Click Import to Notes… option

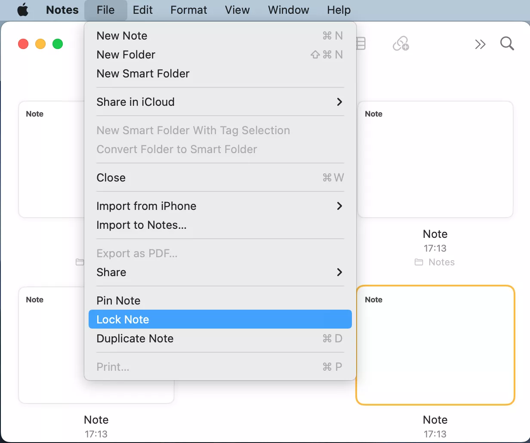(x=142, y=225)
